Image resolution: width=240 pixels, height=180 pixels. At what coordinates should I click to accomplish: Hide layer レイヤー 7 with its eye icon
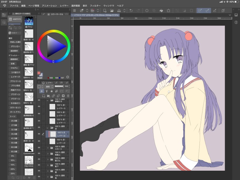click(x=39, y=114)
